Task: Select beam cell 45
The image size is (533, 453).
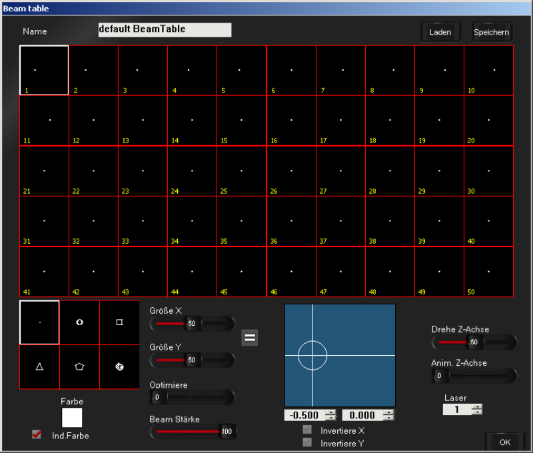Action: point(242,272)
